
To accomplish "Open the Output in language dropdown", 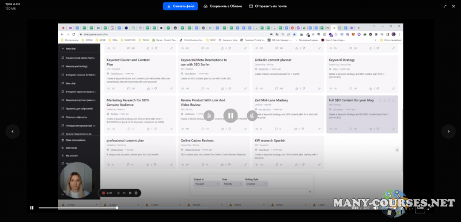I will point(207,184).
